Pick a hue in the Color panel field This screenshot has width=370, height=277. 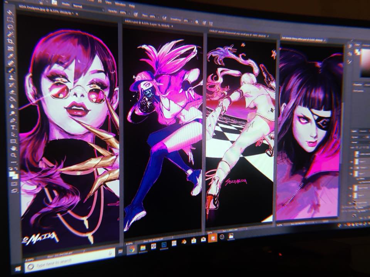pos(365,63)
